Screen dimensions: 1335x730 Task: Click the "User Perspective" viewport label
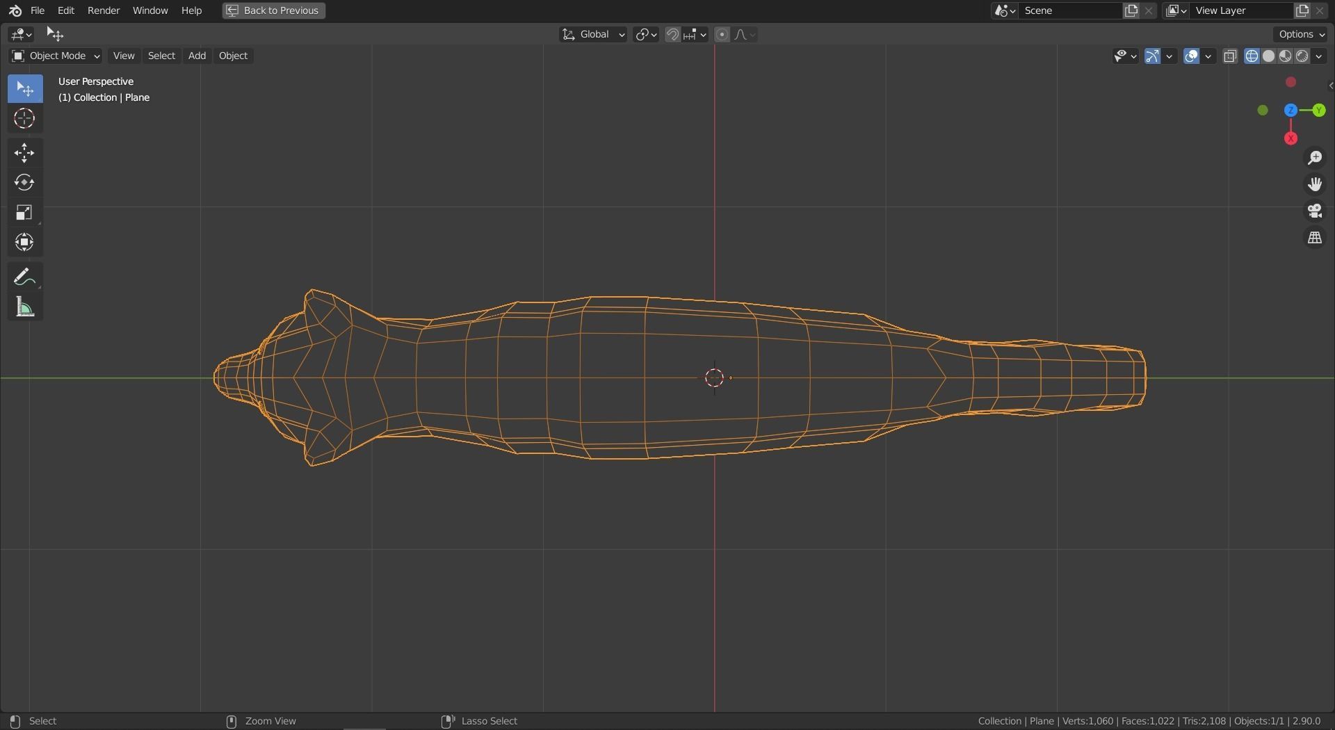(x=96, y=81)
